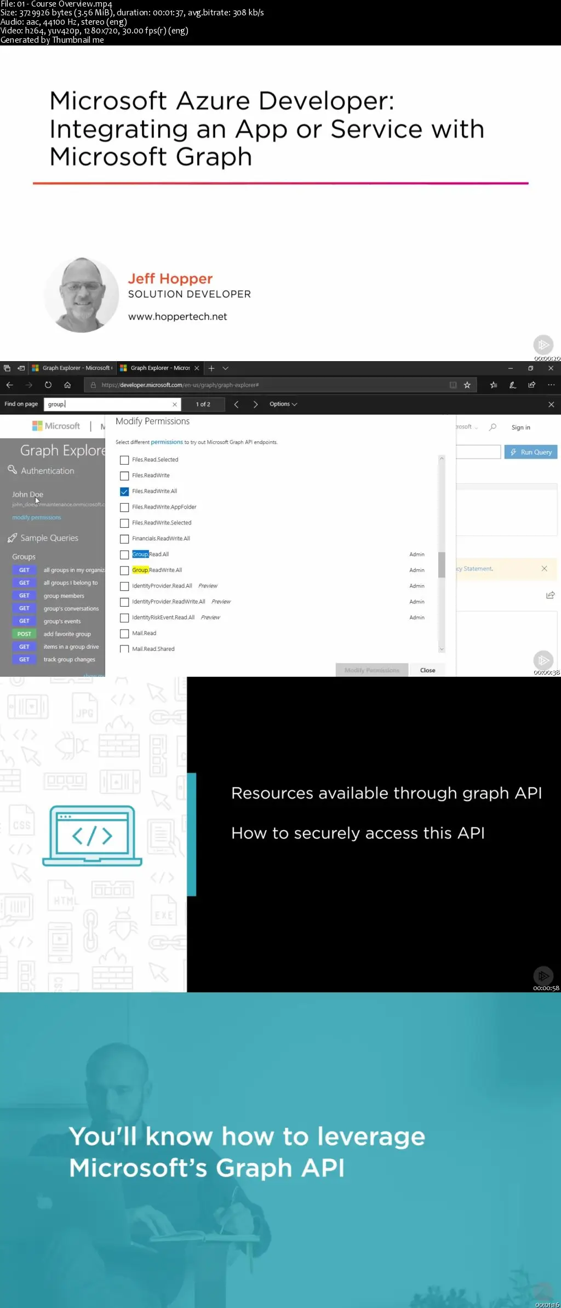561x1308 pixels.
Task: Close the find on page bar
Action: point(551,404)
